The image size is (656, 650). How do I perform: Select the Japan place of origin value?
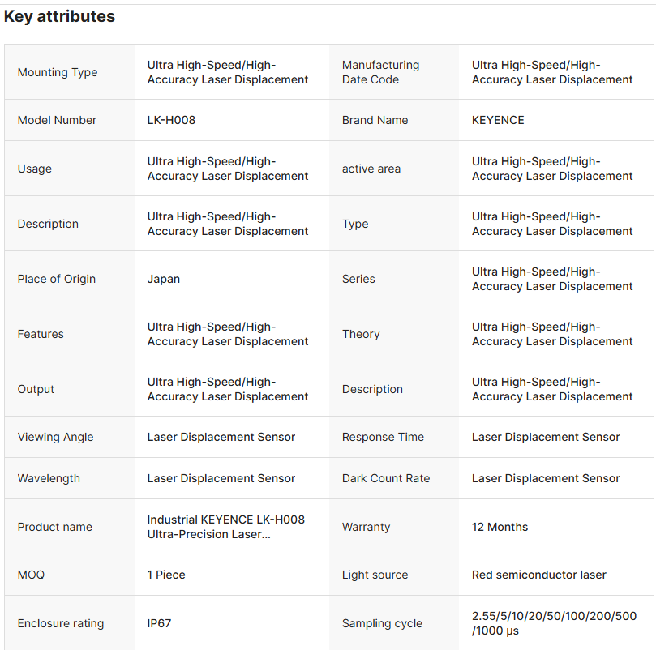[x=164, y=279]
